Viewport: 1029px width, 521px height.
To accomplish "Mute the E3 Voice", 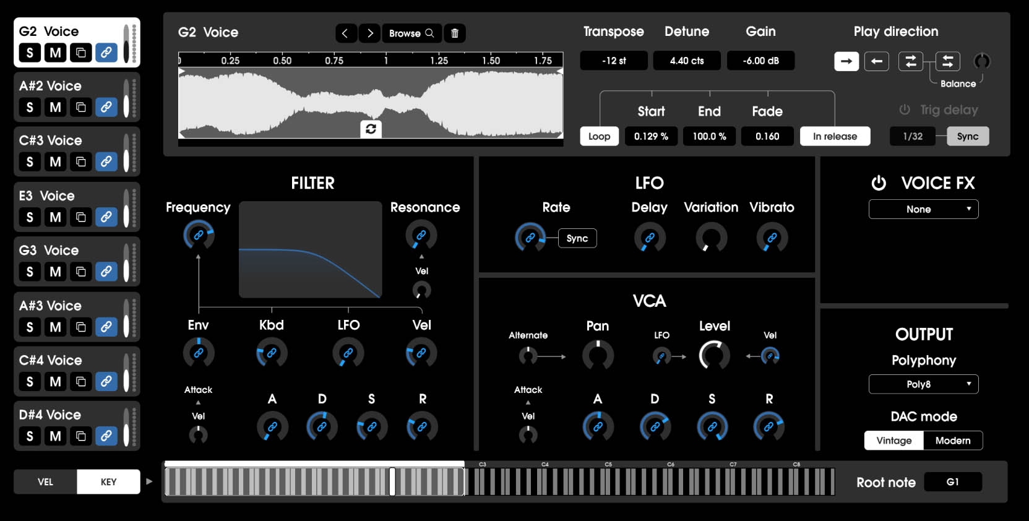I will coord(55,217).
